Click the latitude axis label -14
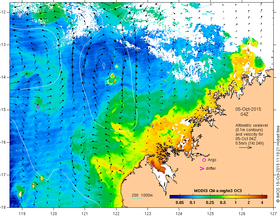The height and width of the screenshot is (217, 280). (x=3, y=77)
